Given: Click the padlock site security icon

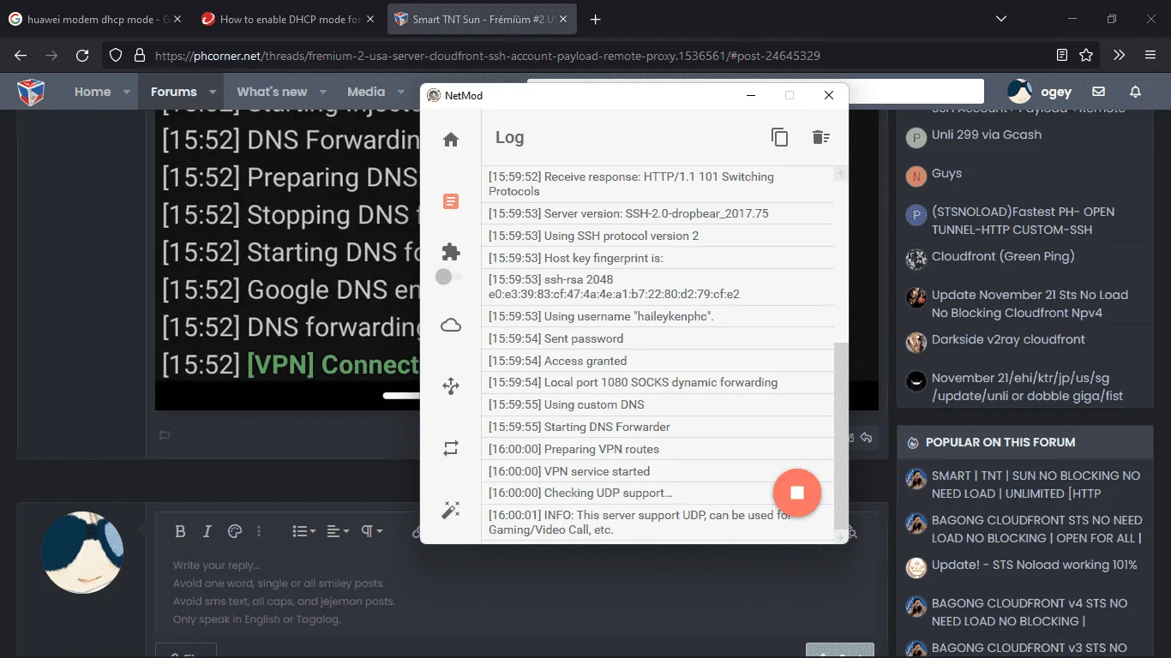Looking at the screenshot, I should pyautogui.click(x=139, y=56).
